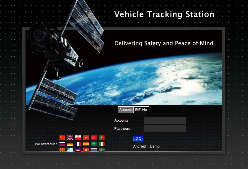Image resolution: width=248 pixels, height=169 pixels.
Task: Pick the Thai flag language
Action: (94, 150)
